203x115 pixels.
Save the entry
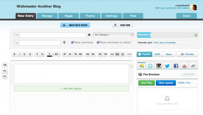(169, 54)
